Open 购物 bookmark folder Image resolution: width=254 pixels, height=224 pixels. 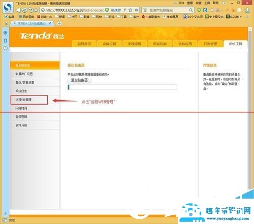pos(97,17)
